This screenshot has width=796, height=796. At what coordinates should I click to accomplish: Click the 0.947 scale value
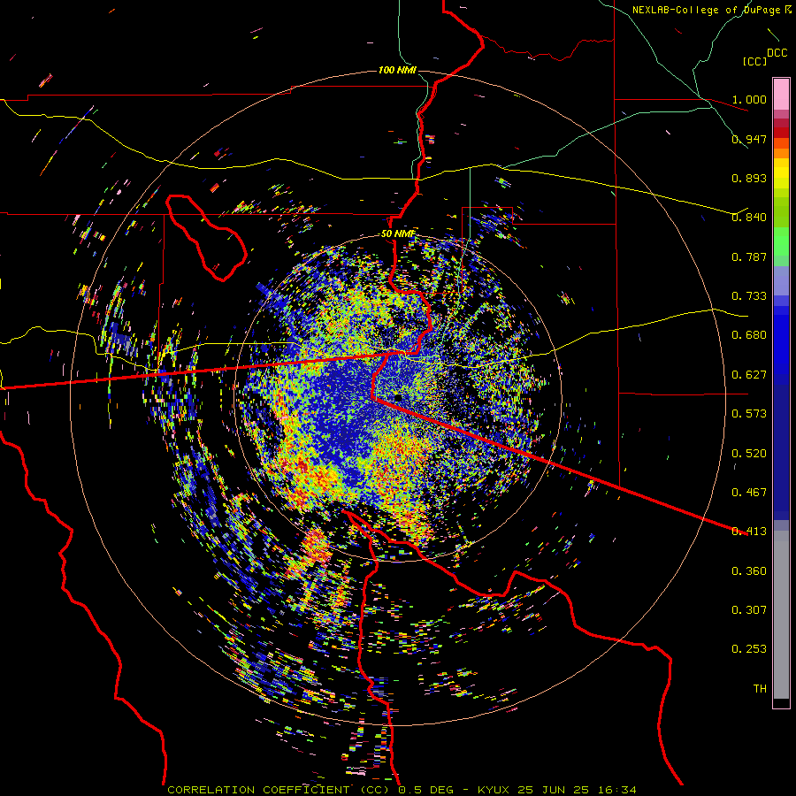pos(749,139)
